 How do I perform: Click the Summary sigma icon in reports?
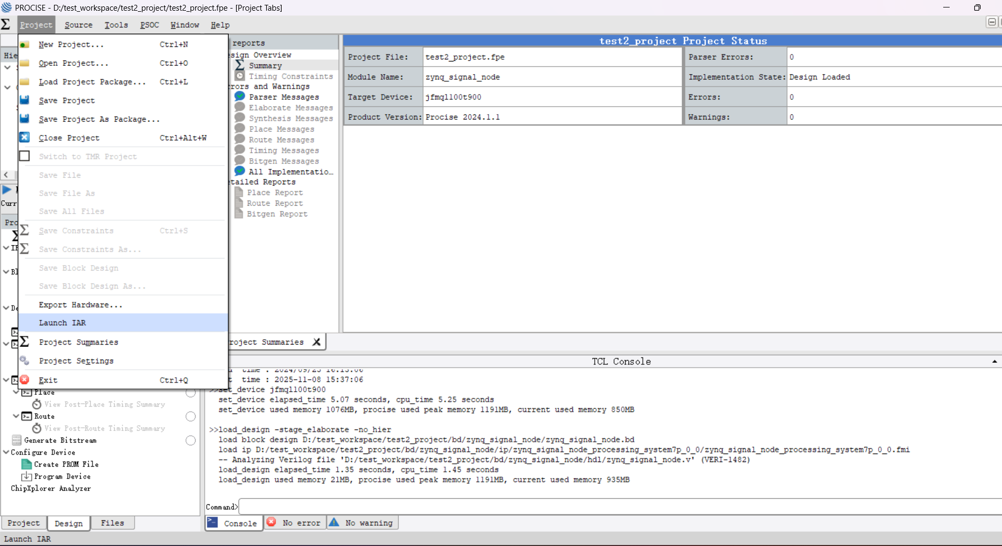click(240, 65)
